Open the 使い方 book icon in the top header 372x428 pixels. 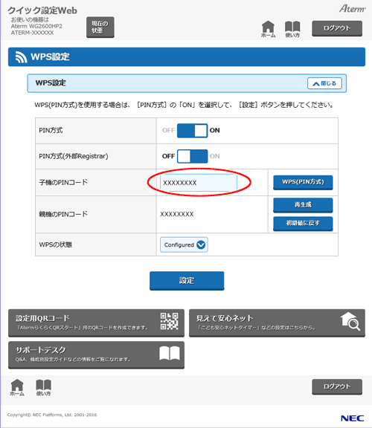(292, 29)
